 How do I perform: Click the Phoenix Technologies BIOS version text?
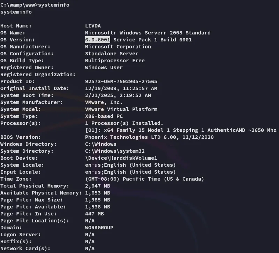(149, 137)
